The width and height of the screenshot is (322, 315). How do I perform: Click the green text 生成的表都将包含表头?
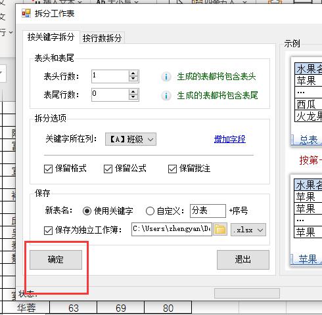click(x=216, y=77)
